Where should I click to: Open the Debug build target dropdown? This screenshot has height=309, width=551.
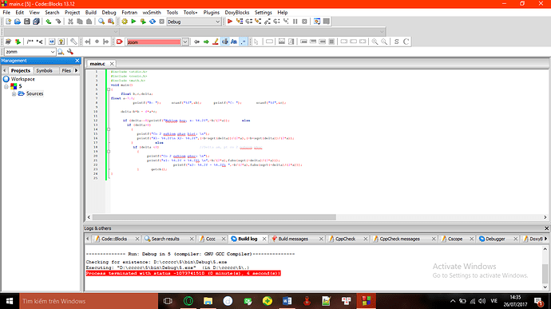193,22
